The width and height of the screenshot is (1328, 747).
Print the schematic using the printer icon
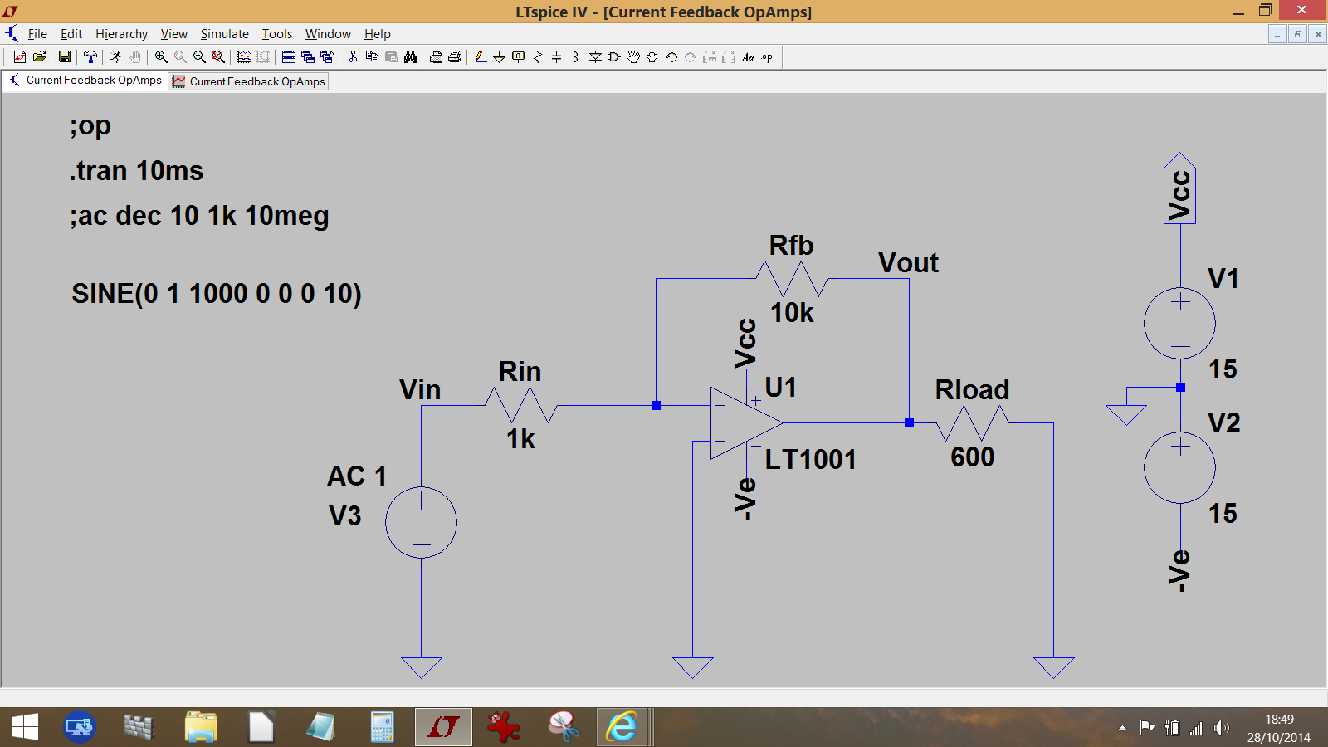(455, 57)
